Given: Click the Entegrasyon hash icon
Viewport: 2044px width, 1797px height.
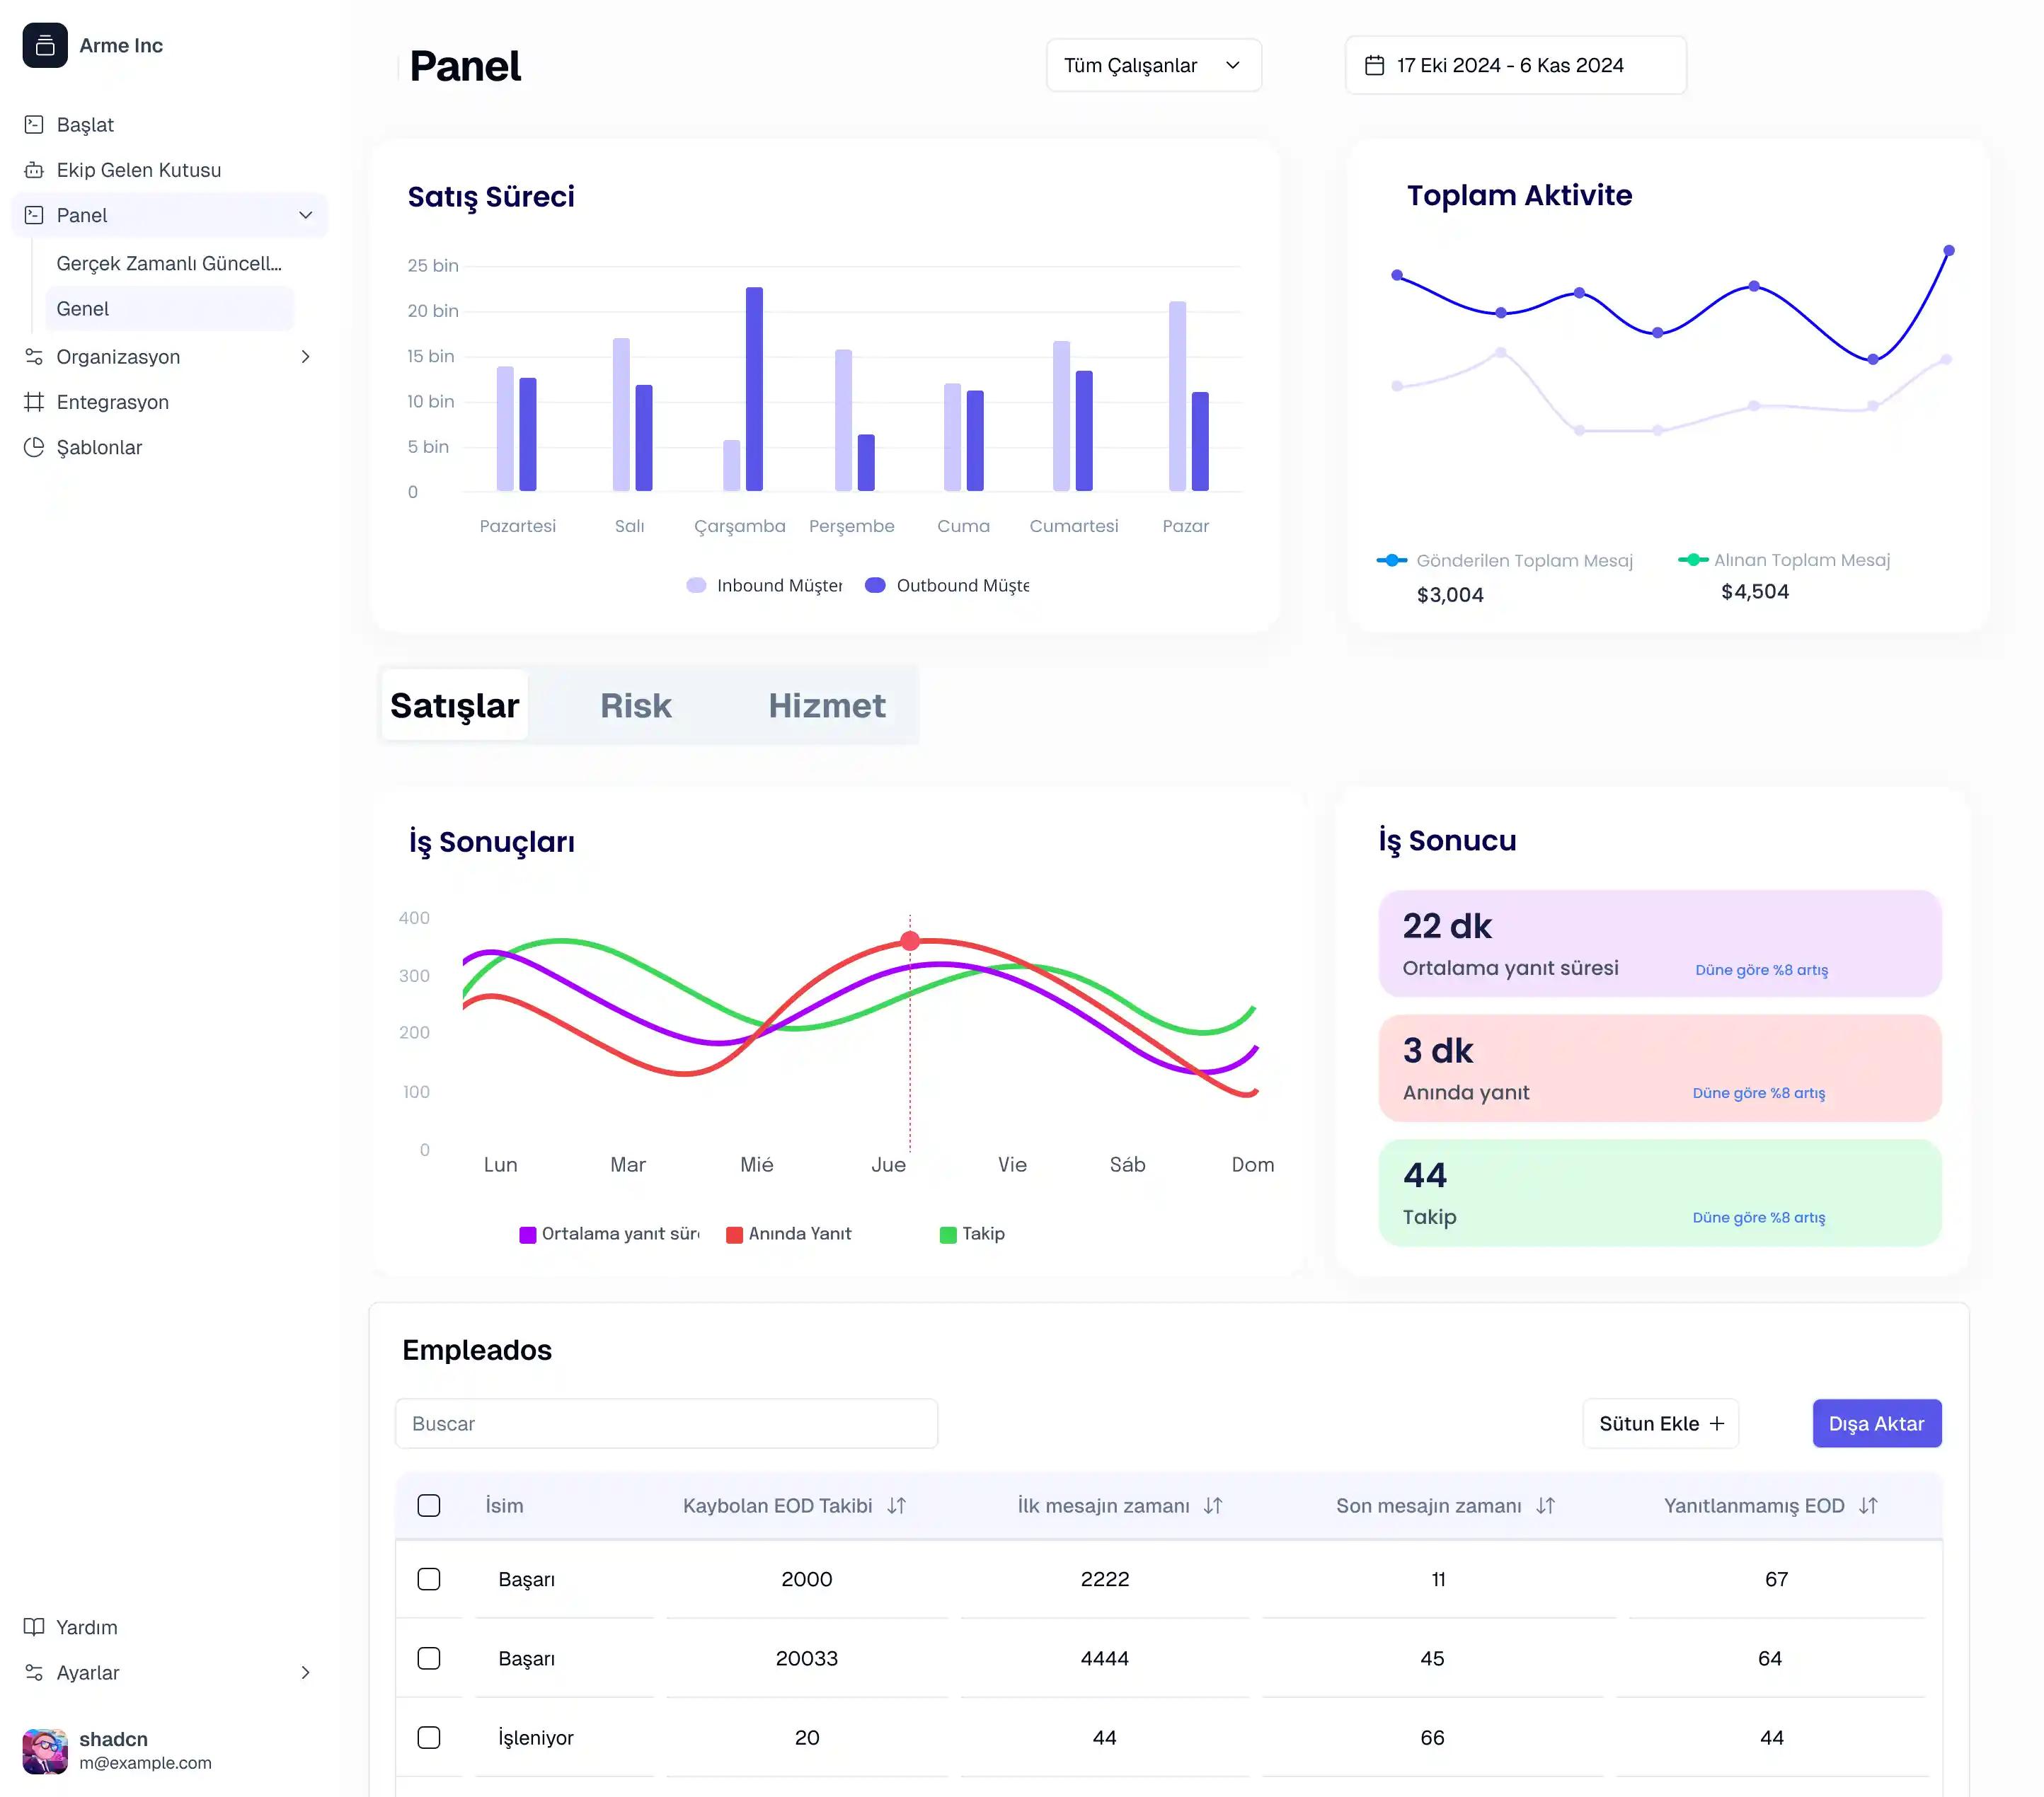Looking at the screenshot, I should pyautogui.click(x=34, y=402).
